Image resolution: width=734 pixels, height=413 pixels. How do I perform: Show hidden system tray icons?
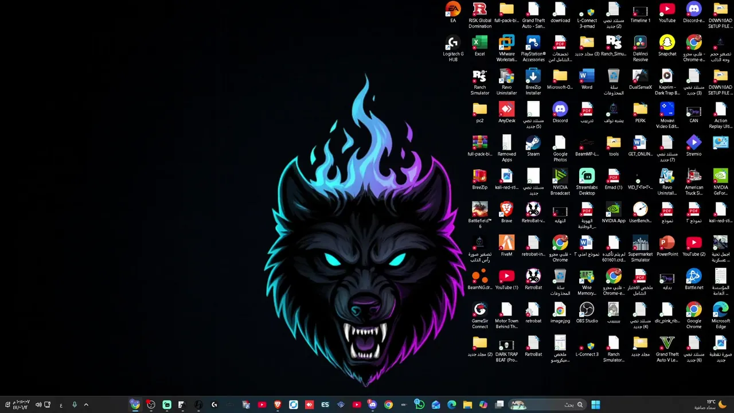pyautogui.click(x=86, y=405)
